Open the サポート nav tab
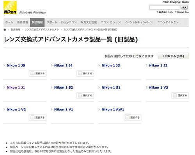 52,22
